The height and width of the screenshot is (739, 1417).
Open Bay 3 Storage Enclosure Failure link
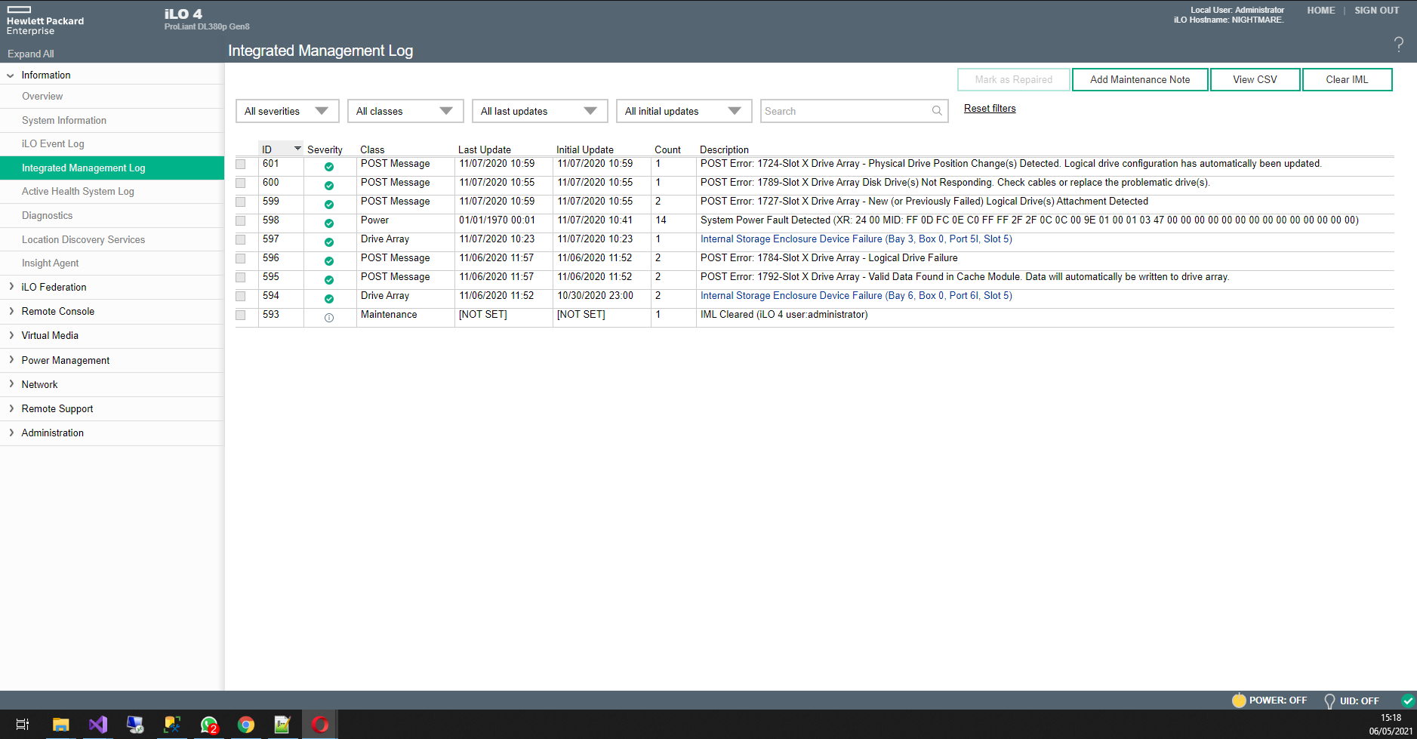pyautogui.click(x=856, y=239)
